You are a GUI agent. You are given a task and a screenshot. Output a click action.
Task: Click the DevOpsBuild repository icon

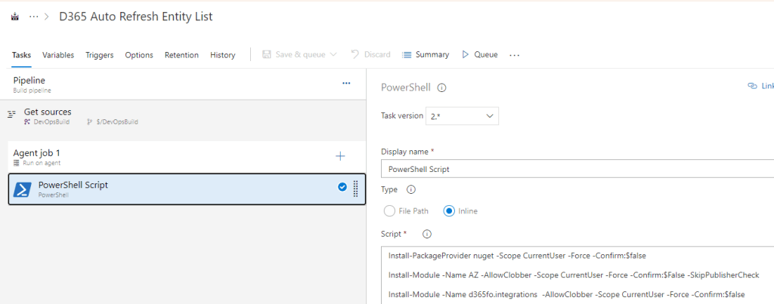pos(27,121)
